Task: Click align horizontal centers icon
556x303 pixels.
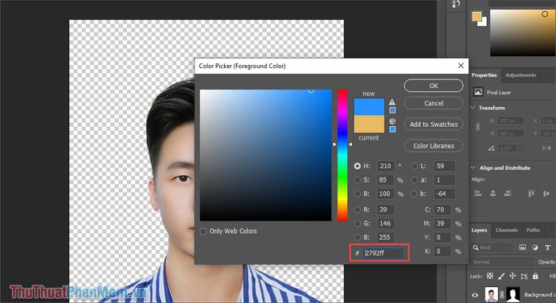Action: (x=493, y=194)
